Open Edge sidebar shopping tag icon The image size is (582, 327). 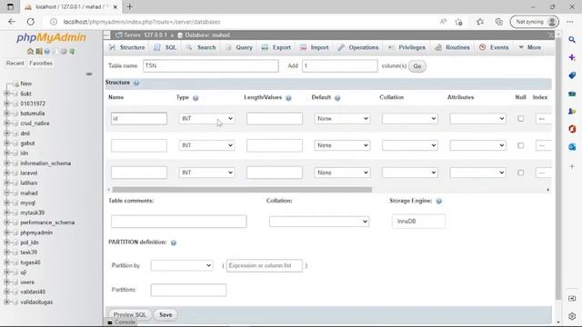click(x=572, y=75)
